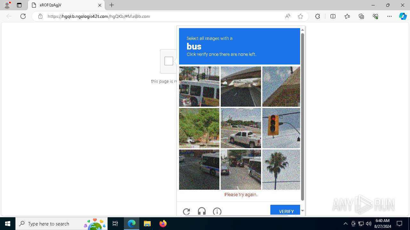The width and height of the screenshot is (410, 230).
Task: Show captcha help information
Action: pyautogui.click(x=217, y=211)
